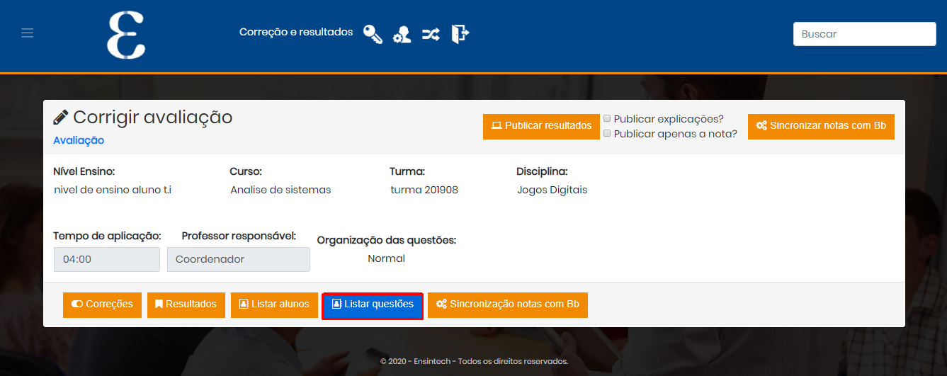The image size is (947, 376).
Task: Enable the Publicar explicações checkbox
Action: click(x=607, y=119)
